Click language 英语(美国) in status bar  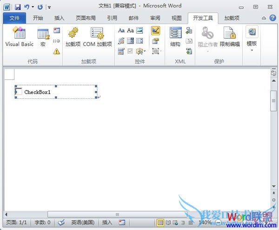coord(83,223)
